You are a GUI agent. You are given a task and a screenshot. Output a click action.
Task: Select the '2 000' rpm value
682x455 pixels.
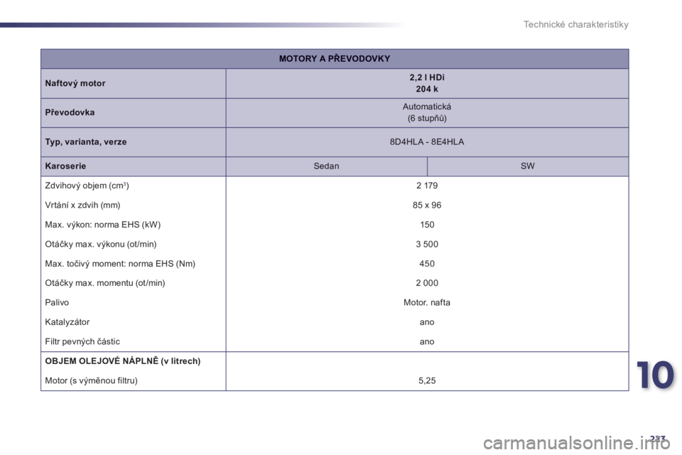pos(427,283)
